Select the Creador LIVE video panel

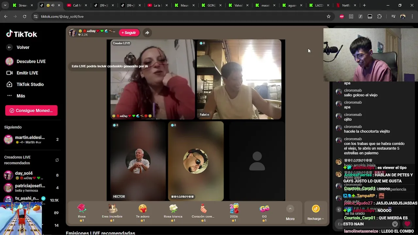point(152,79)
